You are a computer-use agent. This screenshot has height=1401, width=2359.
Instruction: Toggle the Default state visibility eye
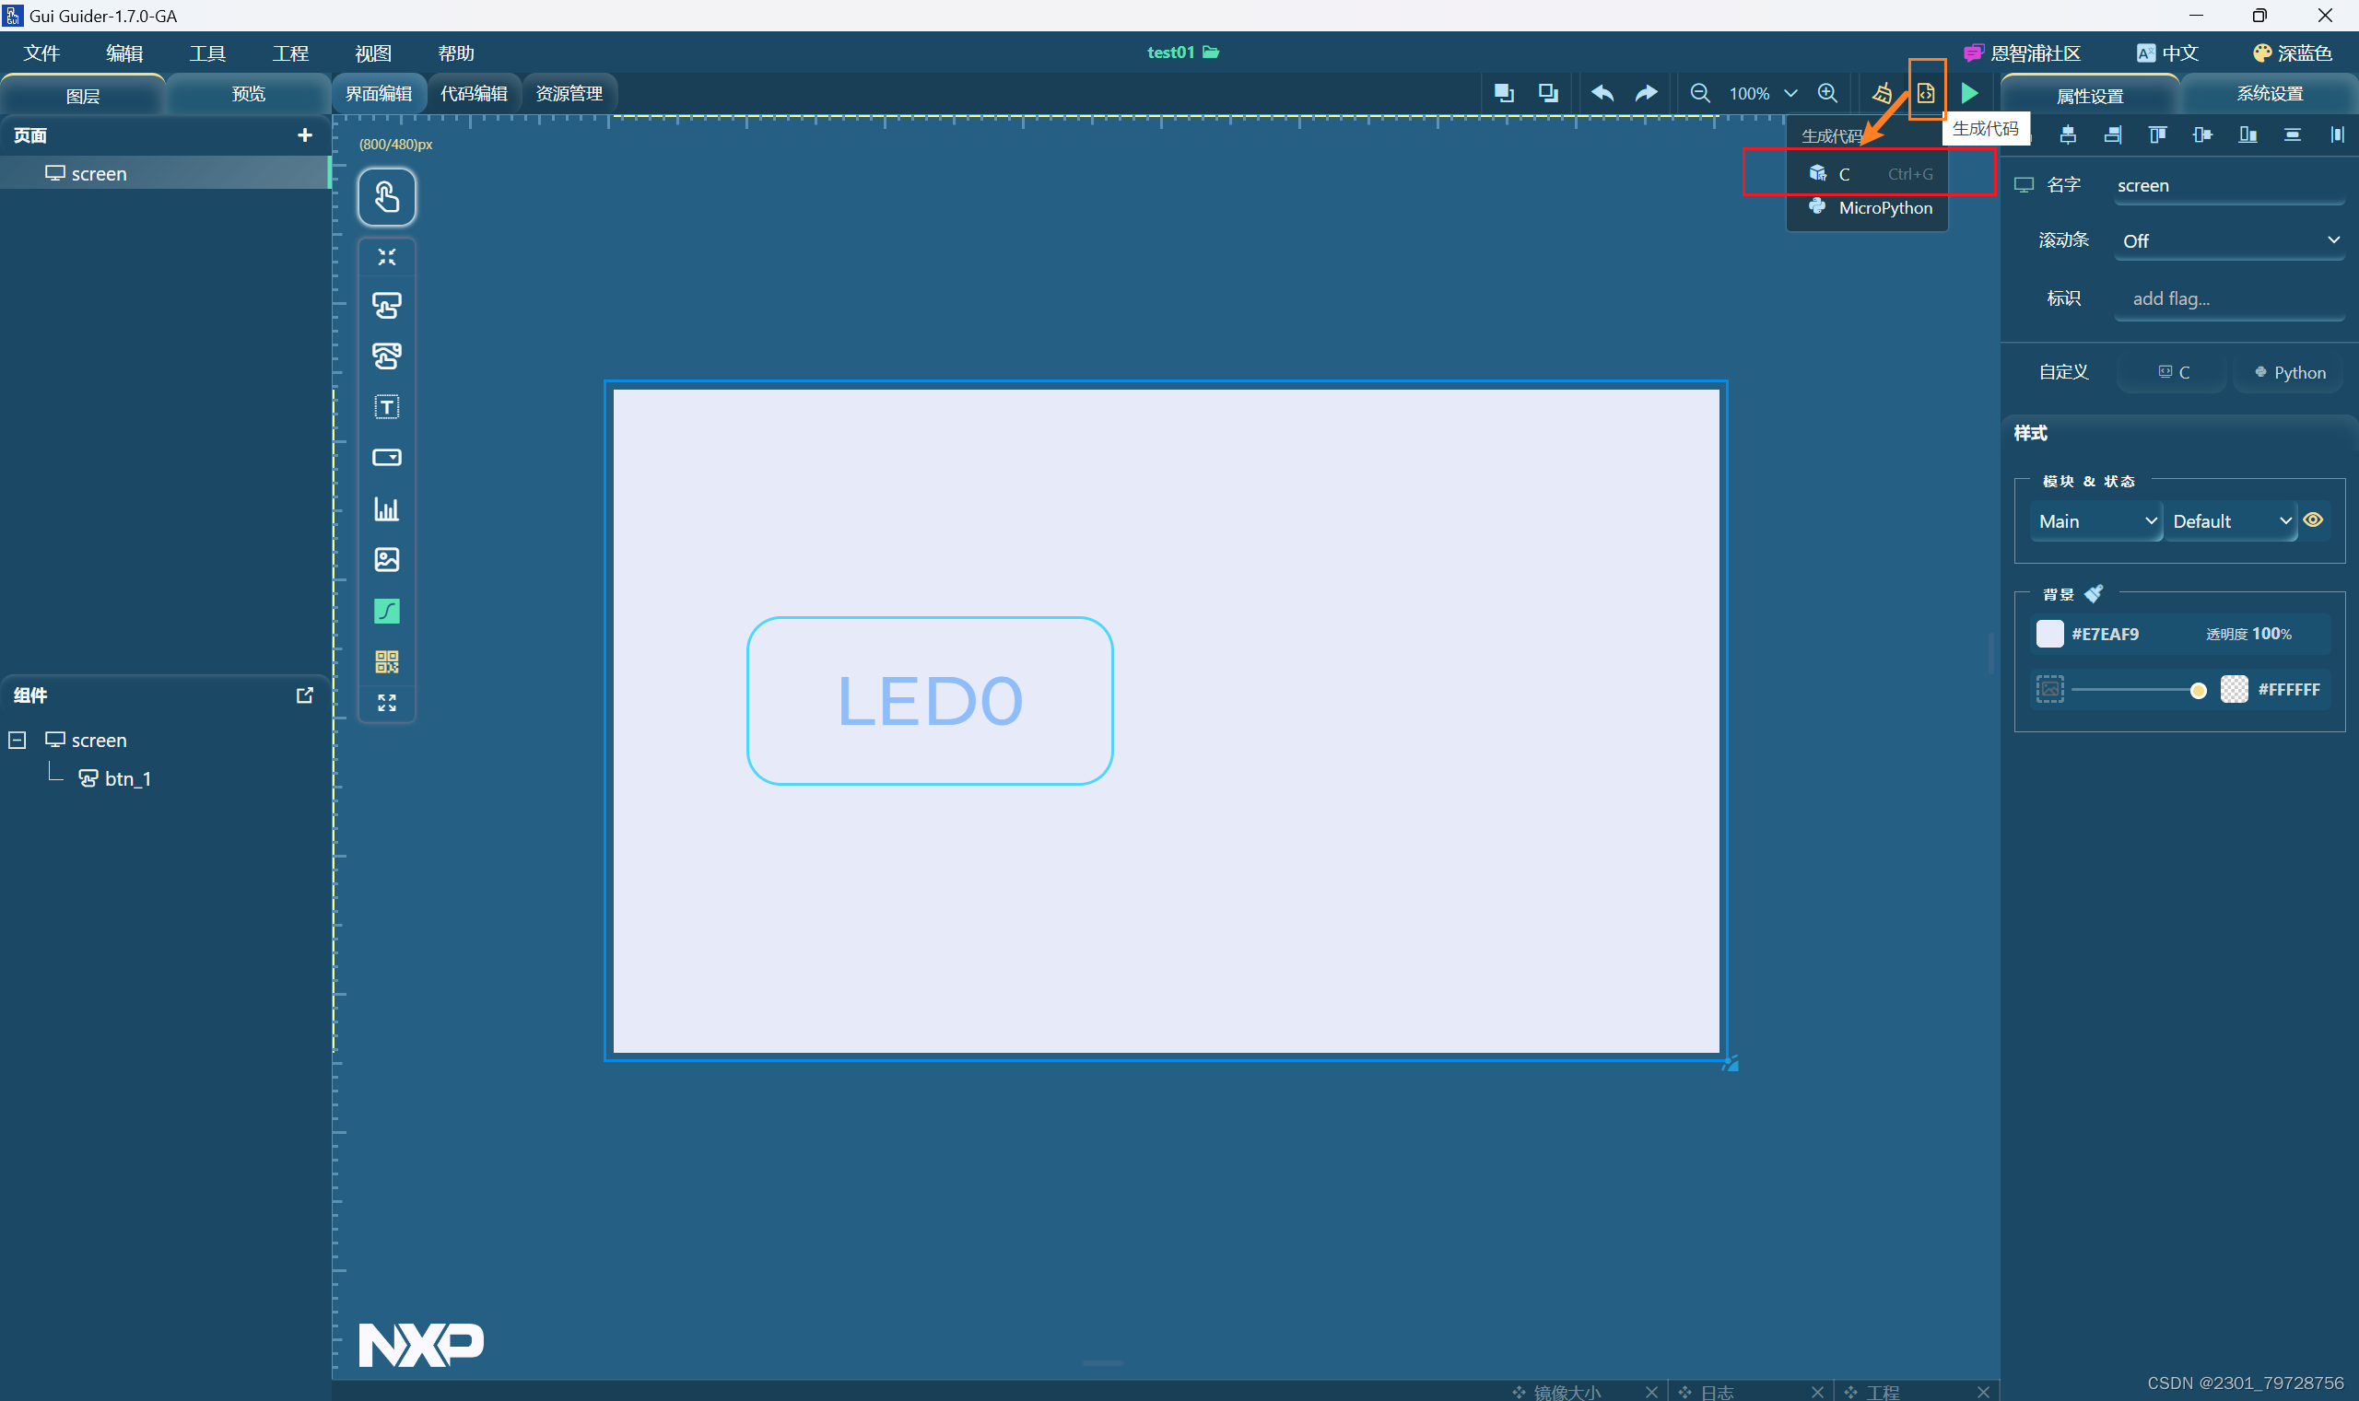(2313, 520)
